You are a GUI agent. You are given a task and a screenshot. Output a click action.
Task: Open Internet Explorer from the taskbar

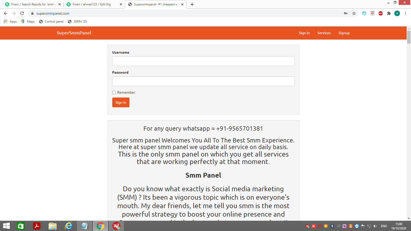[x=69, y=226]
